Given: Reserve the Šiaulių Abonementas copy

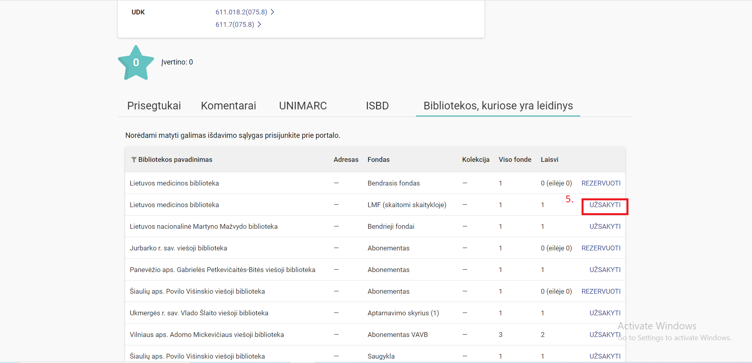Looking at the screenshot, I should point(601,291).
